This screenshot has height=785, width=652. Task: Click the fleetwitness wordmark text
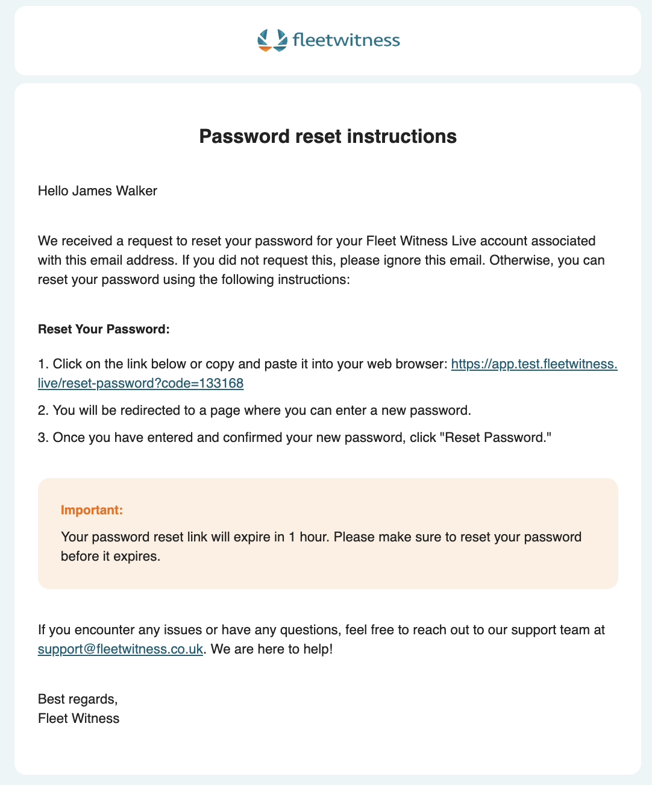coord(346,40)
